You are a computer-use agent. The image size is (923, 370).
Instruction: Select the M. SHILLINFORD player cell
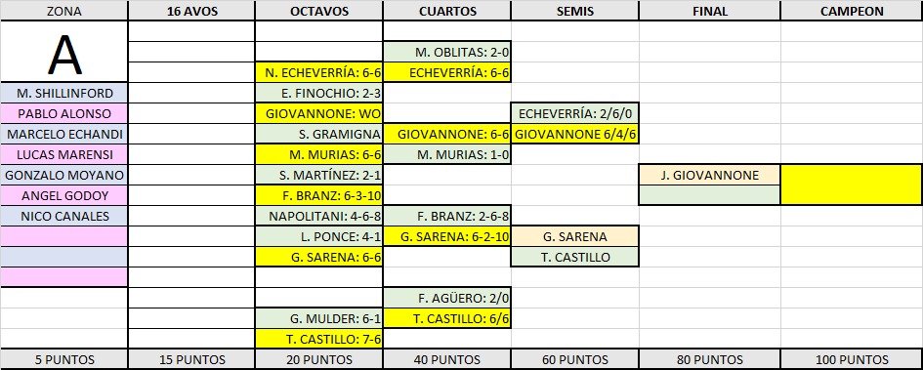click(64, 93)
